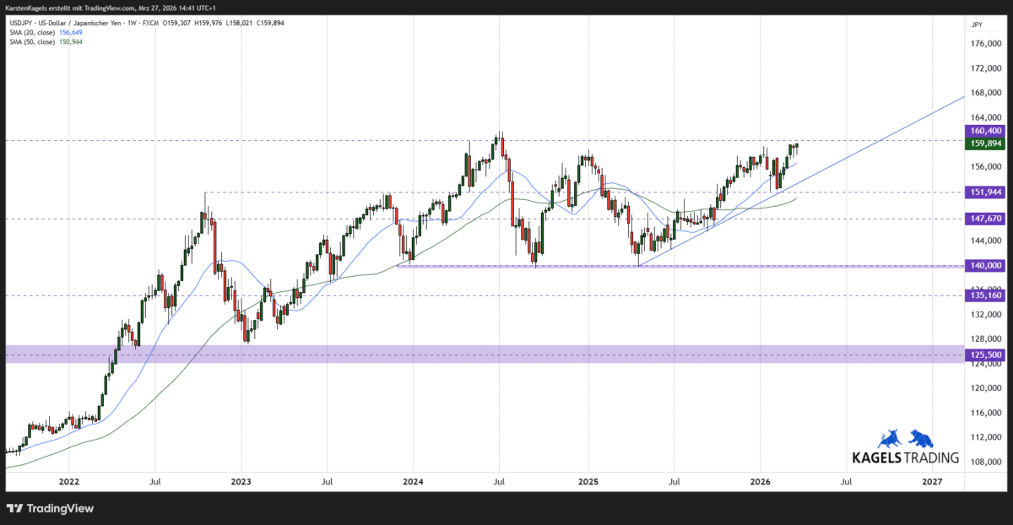Screen dimensions: 1013x525
Task: Click the 2023 date axis label
Action: (x=241, y=482)
